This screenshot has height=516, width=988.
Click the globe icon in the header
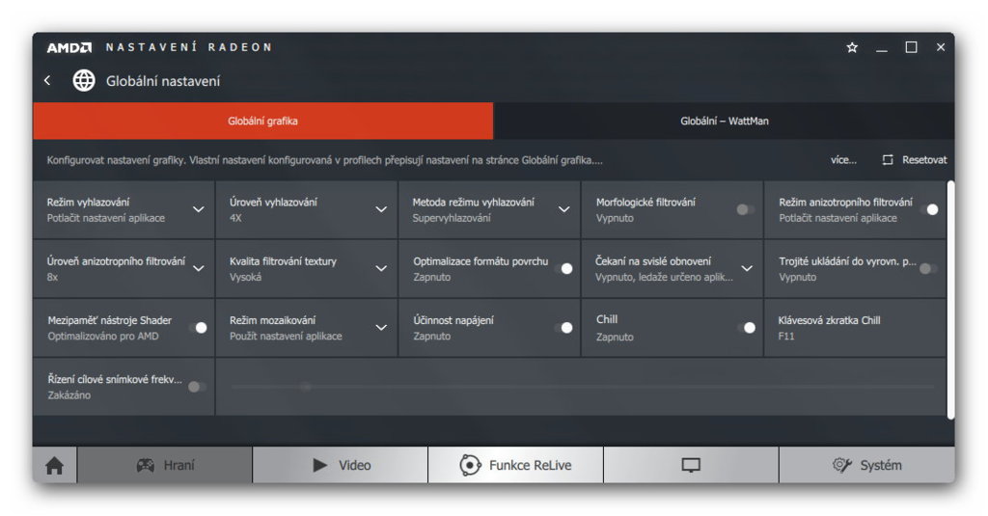point(84,81)
